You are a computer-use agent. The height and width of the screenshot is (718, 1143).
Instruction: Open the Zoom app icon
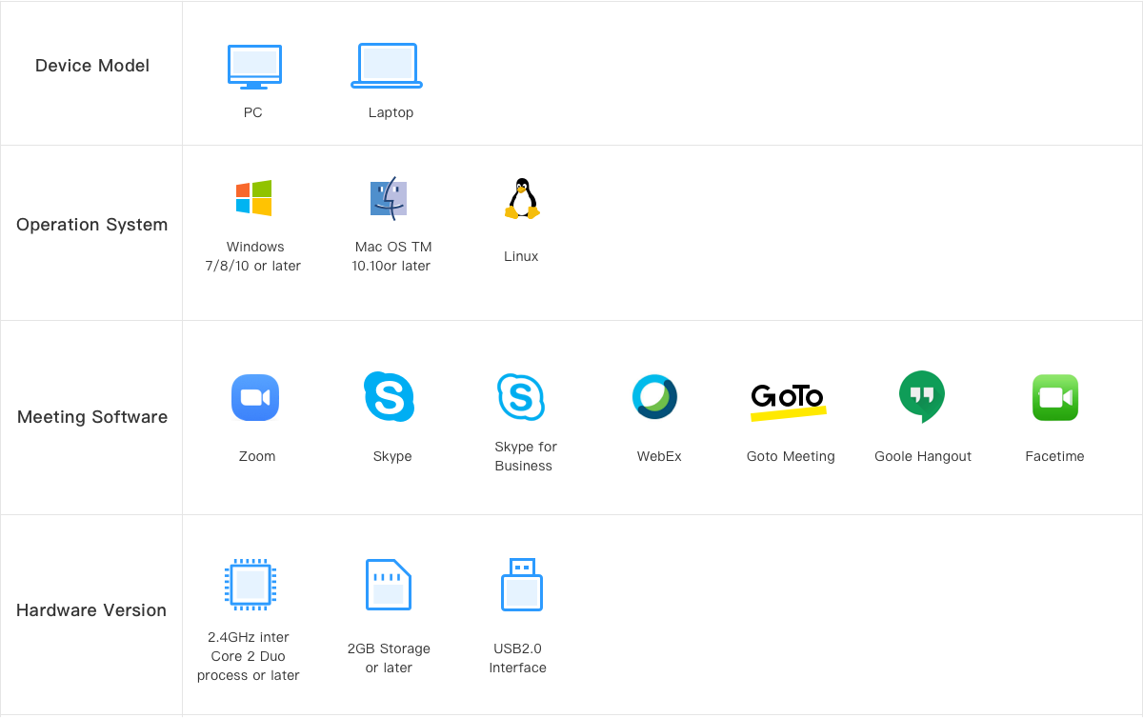click(x=255, y=397)
